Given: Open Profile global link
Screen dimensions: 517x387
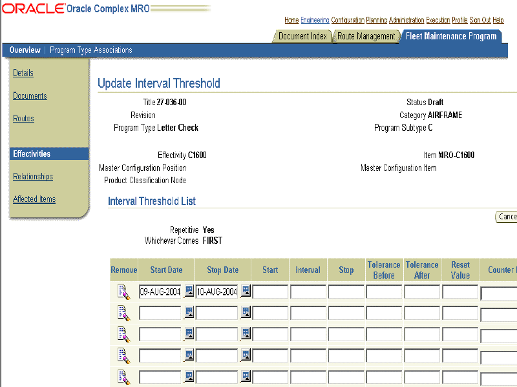Looking at the screenshot, I should tap(459, 20).
